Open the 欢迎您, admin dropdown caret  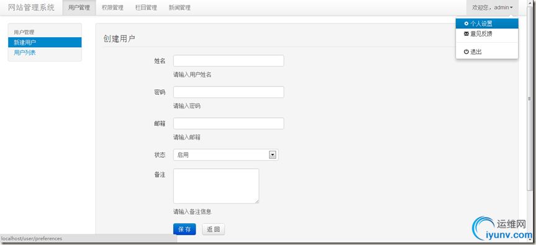tap(511, 7)
